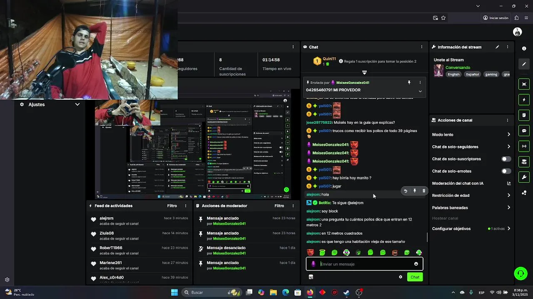Collapse chat leaderboard arrow
533x299 pixels.
(364, 73)
